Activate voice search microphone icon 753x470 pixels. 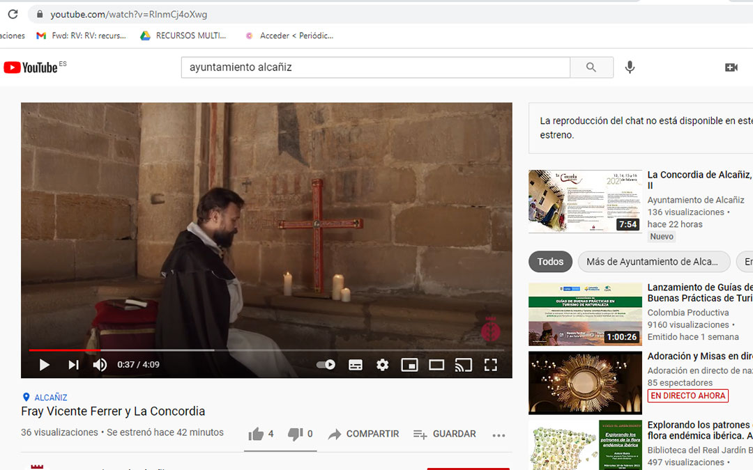[x=630, y=67]
